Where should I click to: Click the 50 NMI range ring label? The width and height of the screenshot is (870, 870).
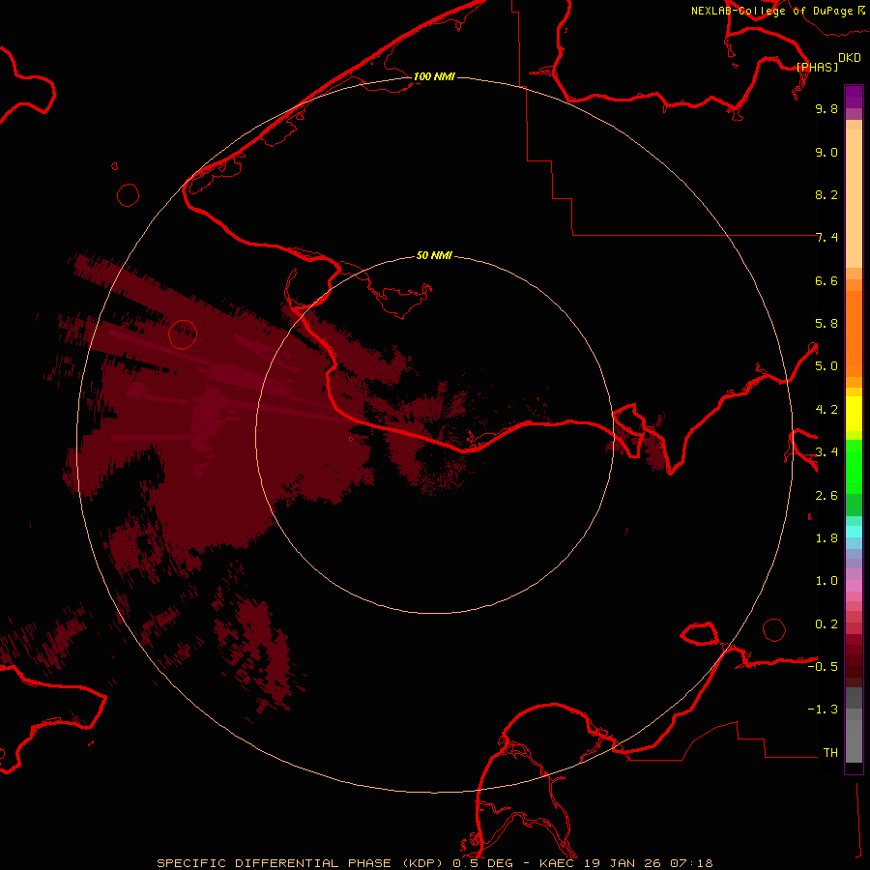click(x=434, y=255)
